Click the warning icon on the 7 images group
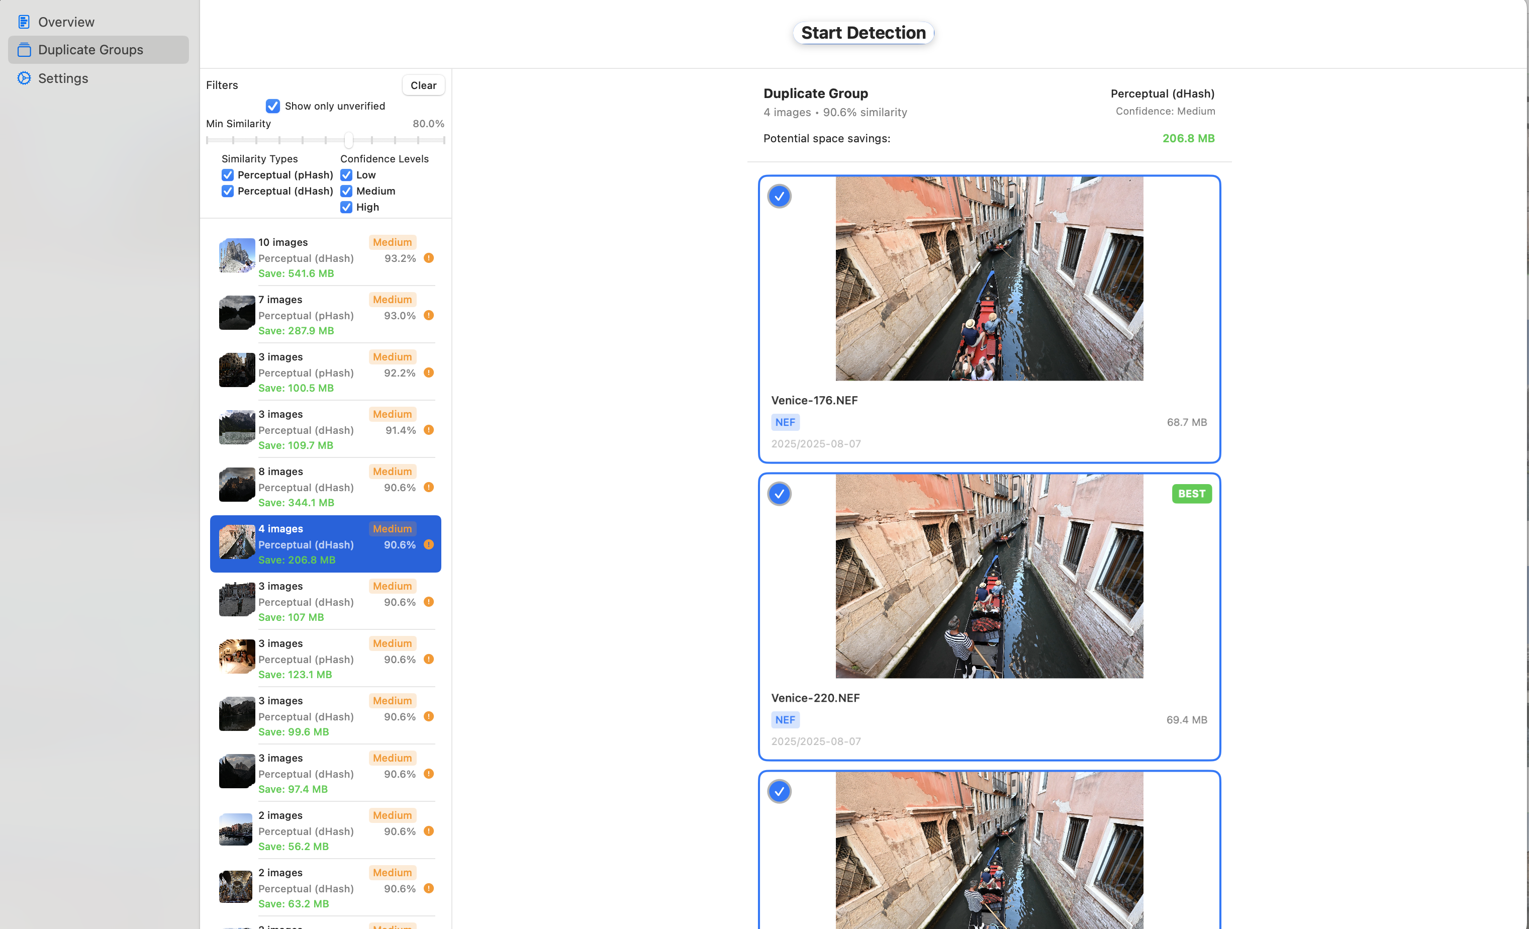1529x929 pixels. [x=429, y=315]
